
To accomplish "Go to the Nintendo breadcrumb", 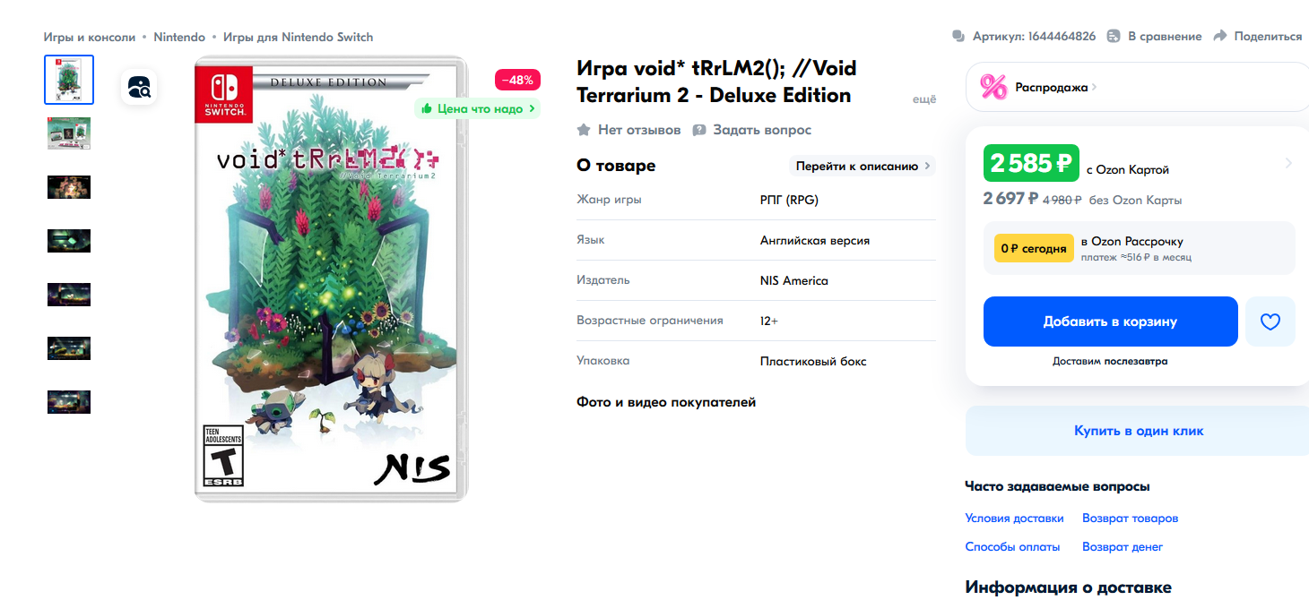I will coord(179,37).
